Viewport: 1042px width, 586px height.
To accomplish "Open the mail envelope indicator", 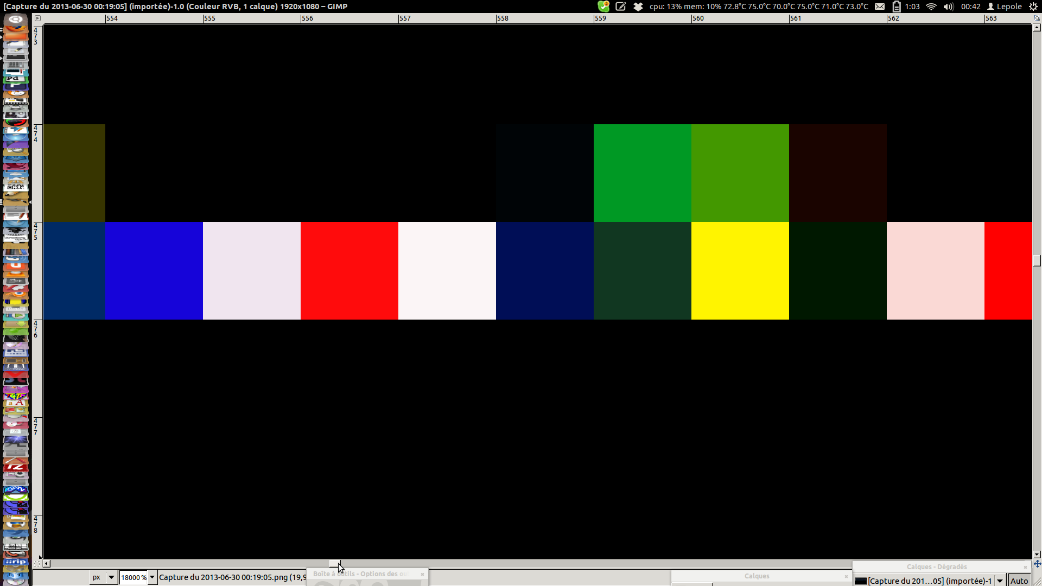I will 880,7.
